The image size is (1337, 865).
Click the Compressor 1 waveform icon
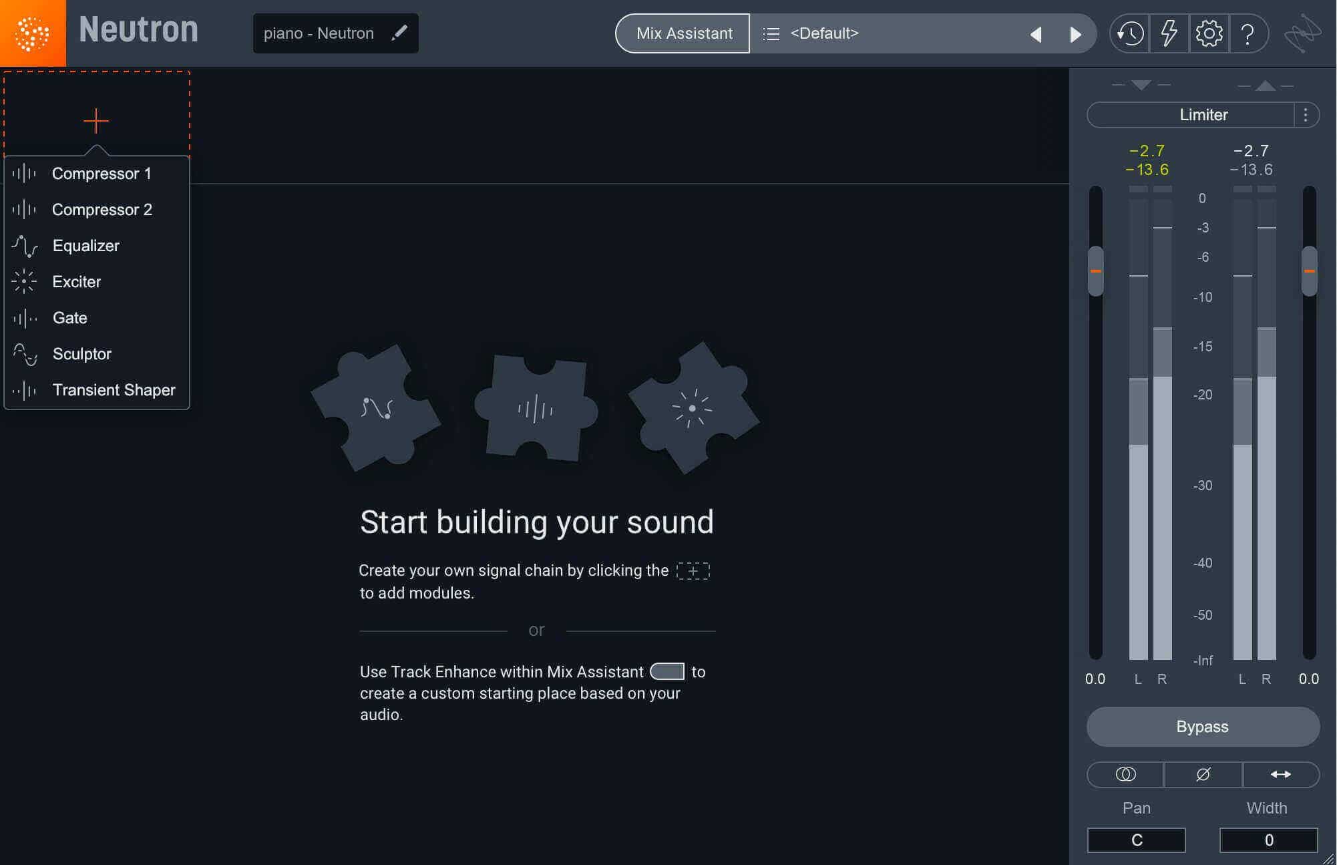coord(24,174)
